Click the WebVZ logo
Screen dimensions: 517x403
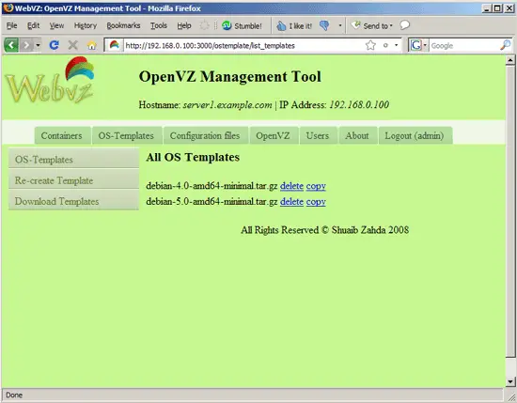click(x=50, y=81)
